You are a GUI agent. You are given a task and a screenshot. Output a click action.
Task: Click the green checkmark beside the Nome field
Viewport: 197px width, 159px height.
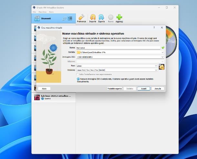pyautogui.click(x=163, y=48)
